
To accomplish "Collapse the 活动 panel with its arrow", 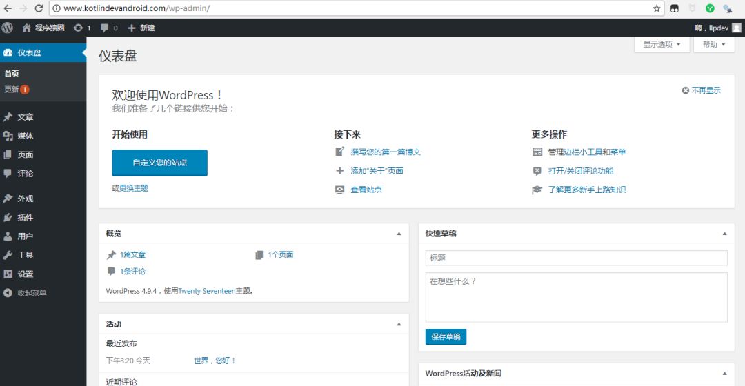I will coord(399,324).
